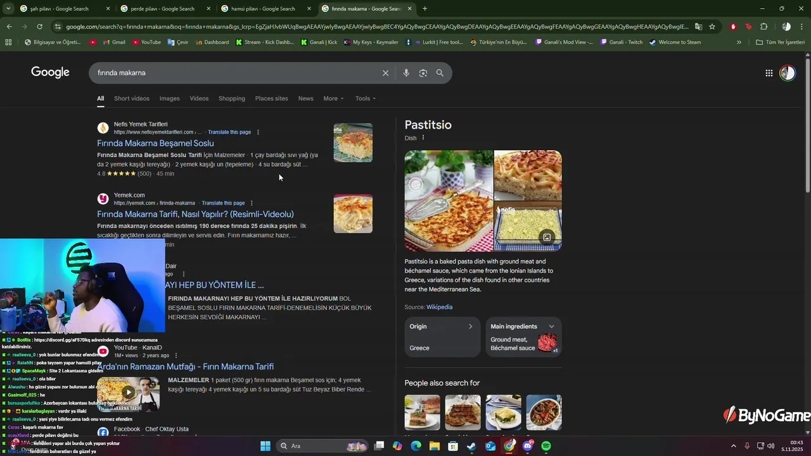Open more options for Pastitsio panel

click(x=423, y=138)
